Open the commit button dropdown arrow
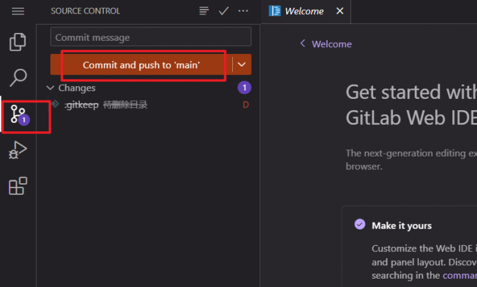 pyautogui.click(x=242, y=65)
